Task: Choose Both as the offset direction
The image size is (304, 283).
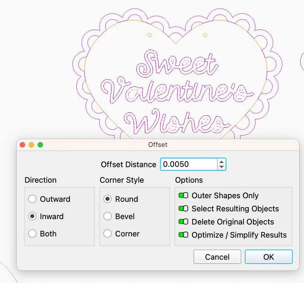Action: (x=32, y=234)
